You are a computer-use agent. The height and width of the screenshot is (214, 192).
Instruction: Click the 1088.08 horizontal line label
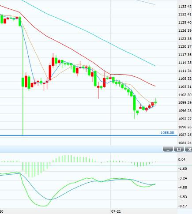click(167, 133)
